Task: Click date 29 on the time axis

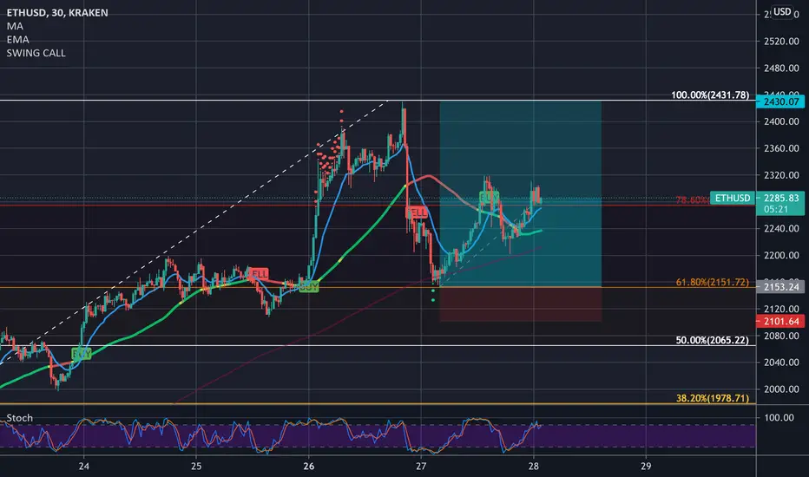Action: [646, 467]
